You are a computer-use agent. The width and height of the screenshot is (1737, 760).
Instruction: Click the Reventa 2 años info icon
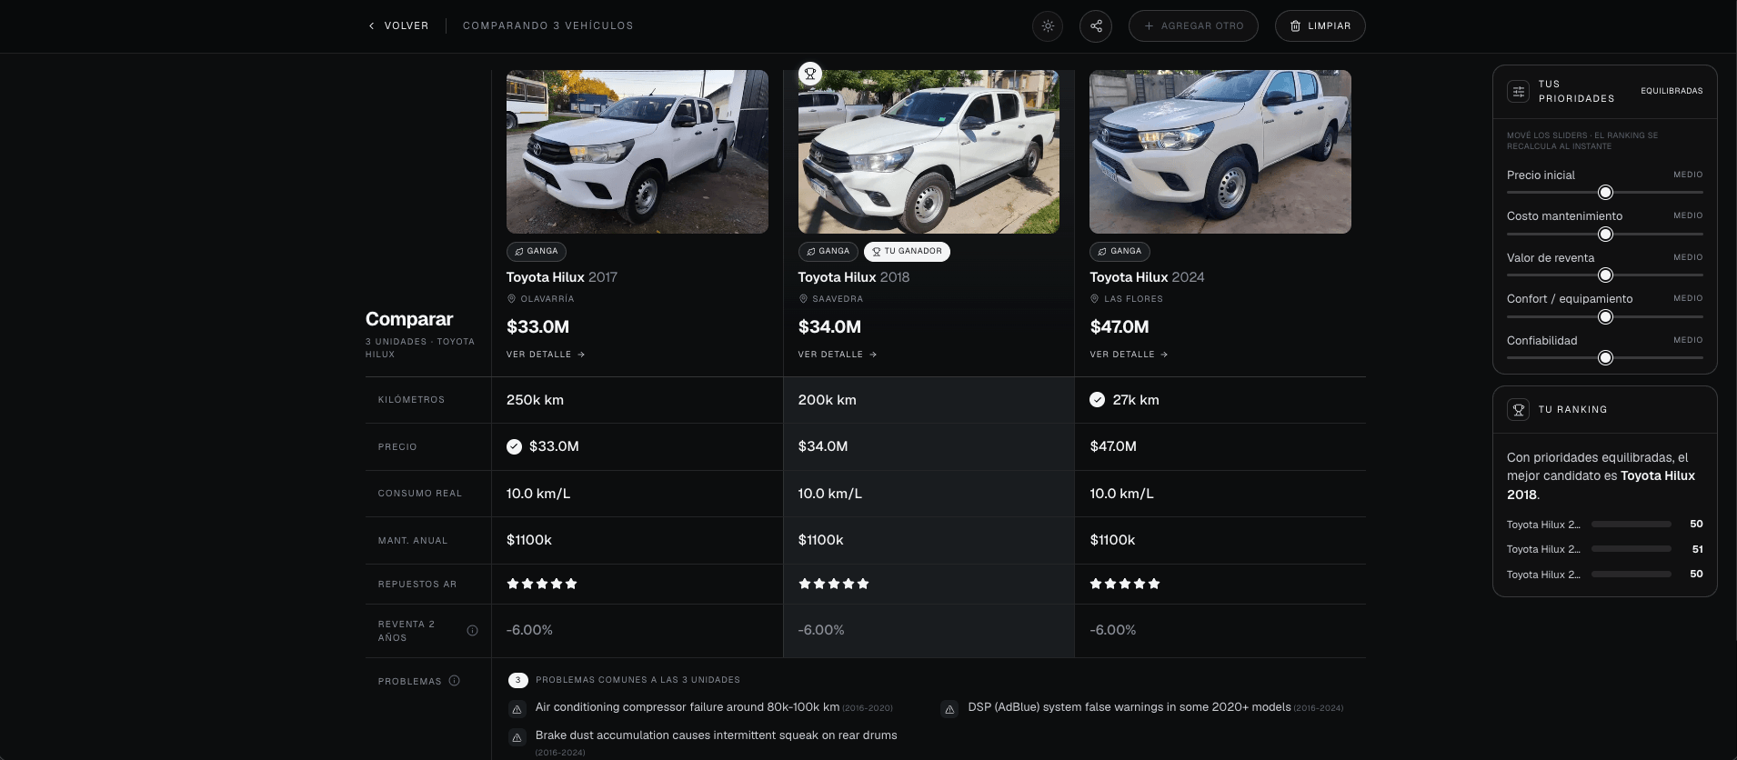pos(472,631)
